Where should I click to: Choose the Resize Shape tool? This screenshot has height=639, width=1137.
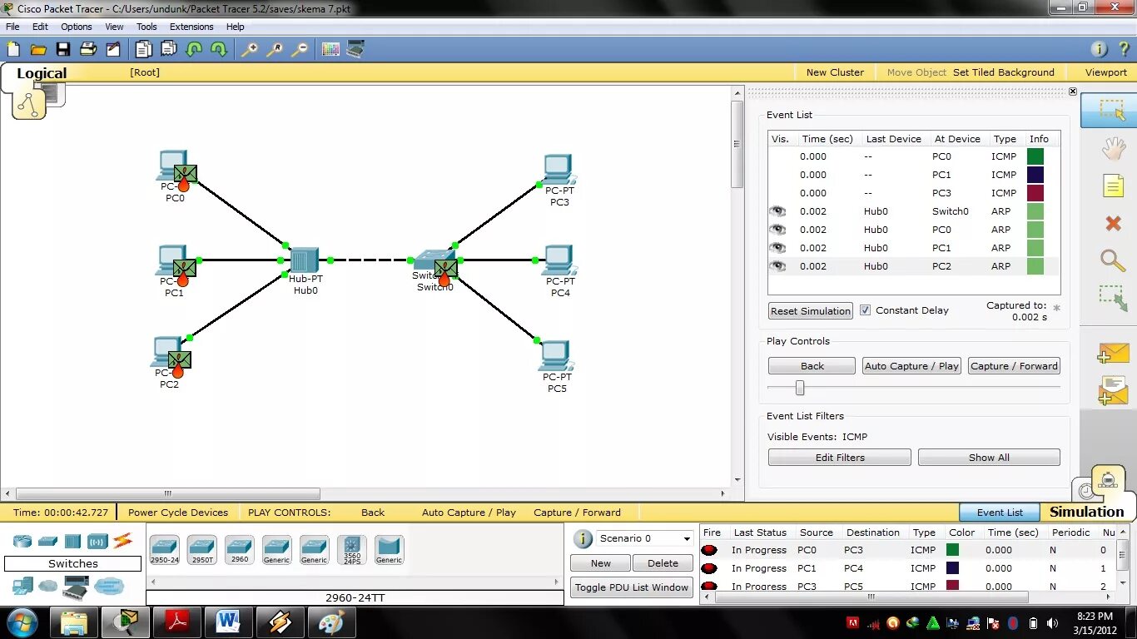pos(1113,299)
